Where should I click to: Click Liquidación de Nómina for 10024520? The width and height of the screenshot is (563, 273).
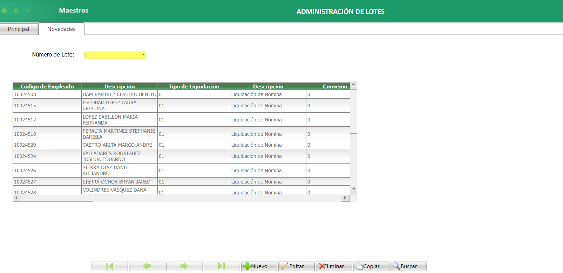[x=268, y=145]
